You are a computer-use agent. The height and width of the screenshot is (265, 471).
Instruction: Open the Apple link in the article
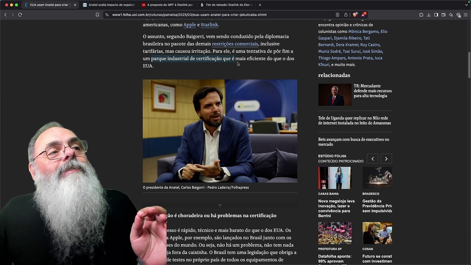[x=190, y=25]
